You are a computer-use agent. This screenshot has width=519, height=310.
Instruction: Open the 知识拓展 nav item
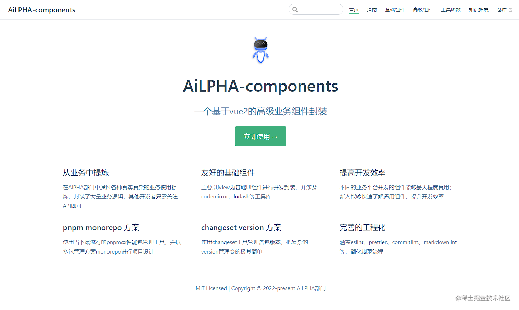[x=479, y=10]
